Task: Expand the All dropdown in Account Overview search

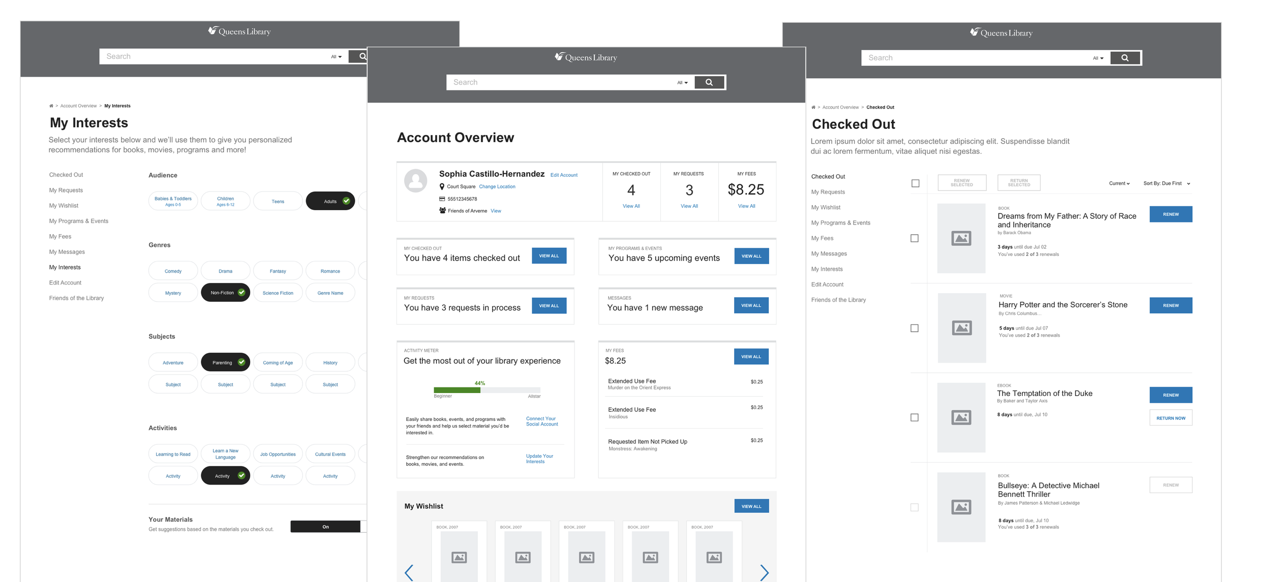Action: point(682,83)
